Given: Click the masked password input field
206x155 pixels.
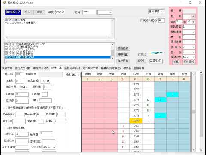Looking at the screenshot, I should click(x=89, y=12).
